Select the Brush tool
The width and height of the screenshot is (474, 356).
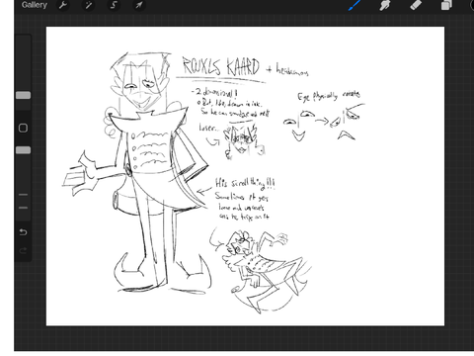tap(355, 5)
